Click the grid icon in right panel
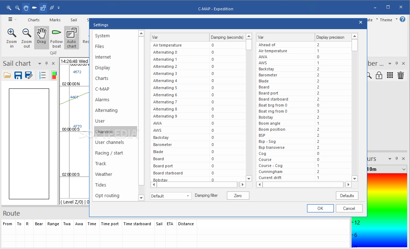410x249 pixels. 390,75
